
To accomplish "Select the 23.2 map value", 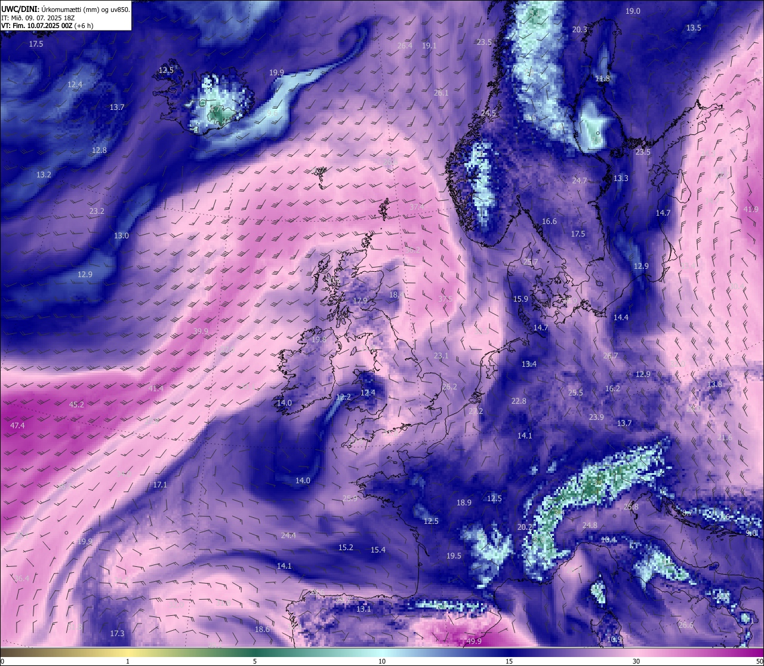I will [97, 211].
